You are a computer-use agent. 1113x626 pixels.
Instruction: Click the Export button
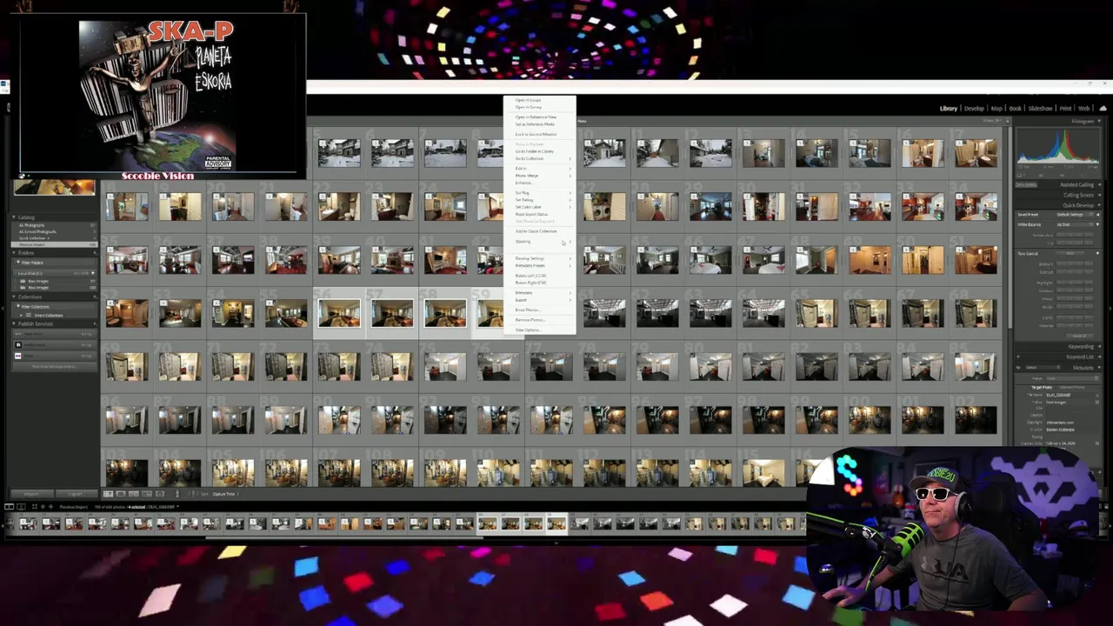[75, 494]
